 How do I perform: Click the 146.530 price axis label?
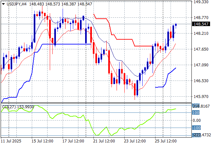coord(201,81)
